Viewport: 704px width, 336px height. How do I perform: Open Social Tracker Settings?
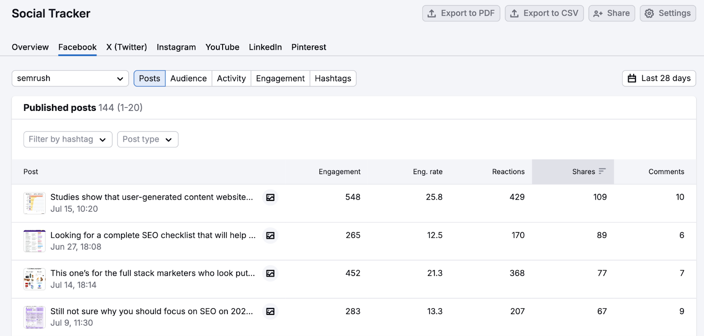point(668,13)
